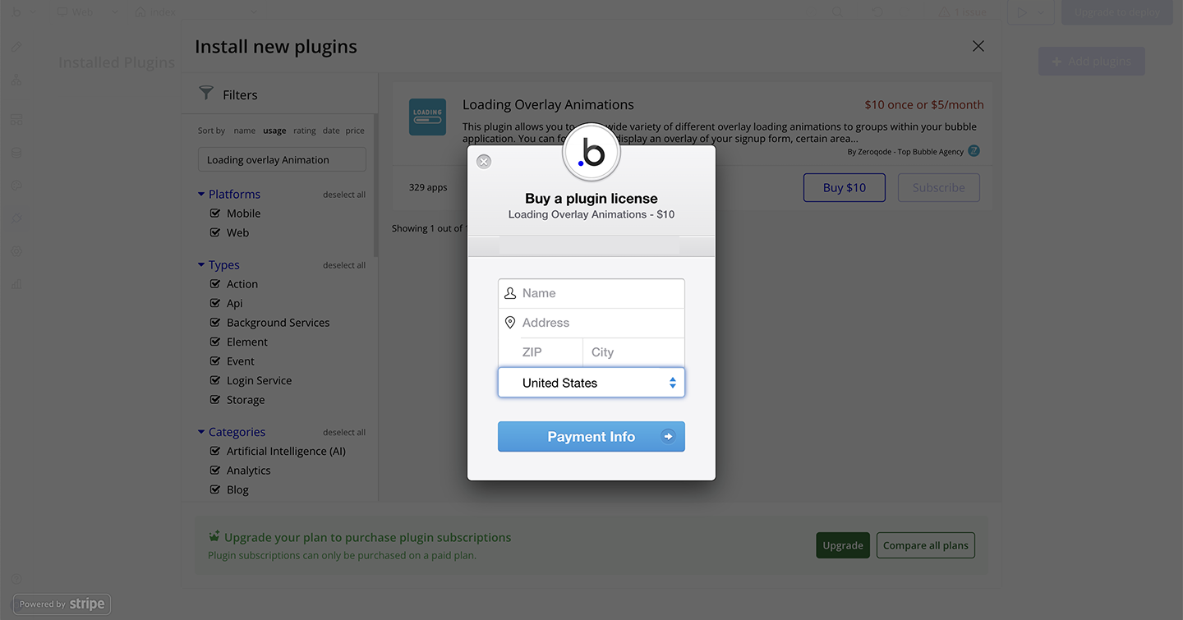Sort plugins by price
The image size is (1183, 620).
(x=355, y=131)
